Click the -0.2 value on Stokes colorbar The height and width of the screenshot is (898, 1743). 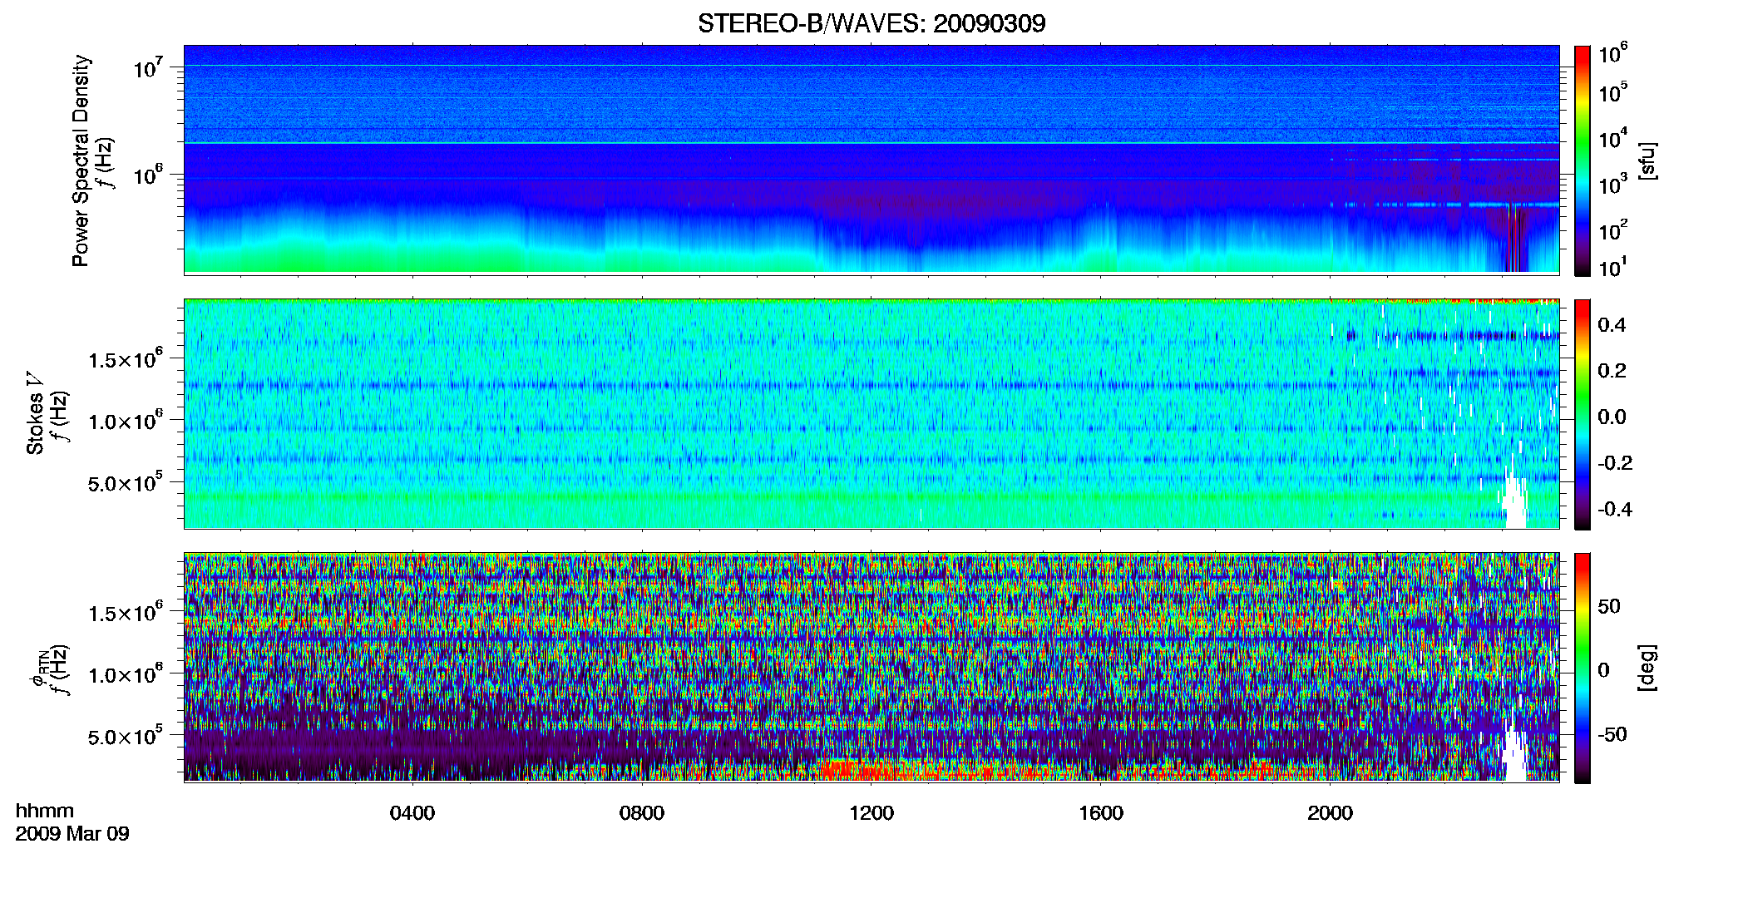click(x=1615, y=463)
